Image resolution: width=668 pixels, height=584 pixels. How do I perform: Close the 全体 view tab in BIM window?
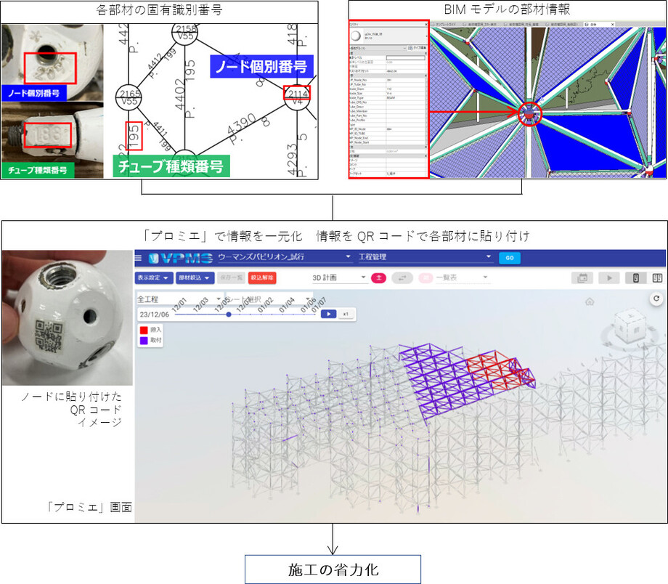[x=613, y=24]
